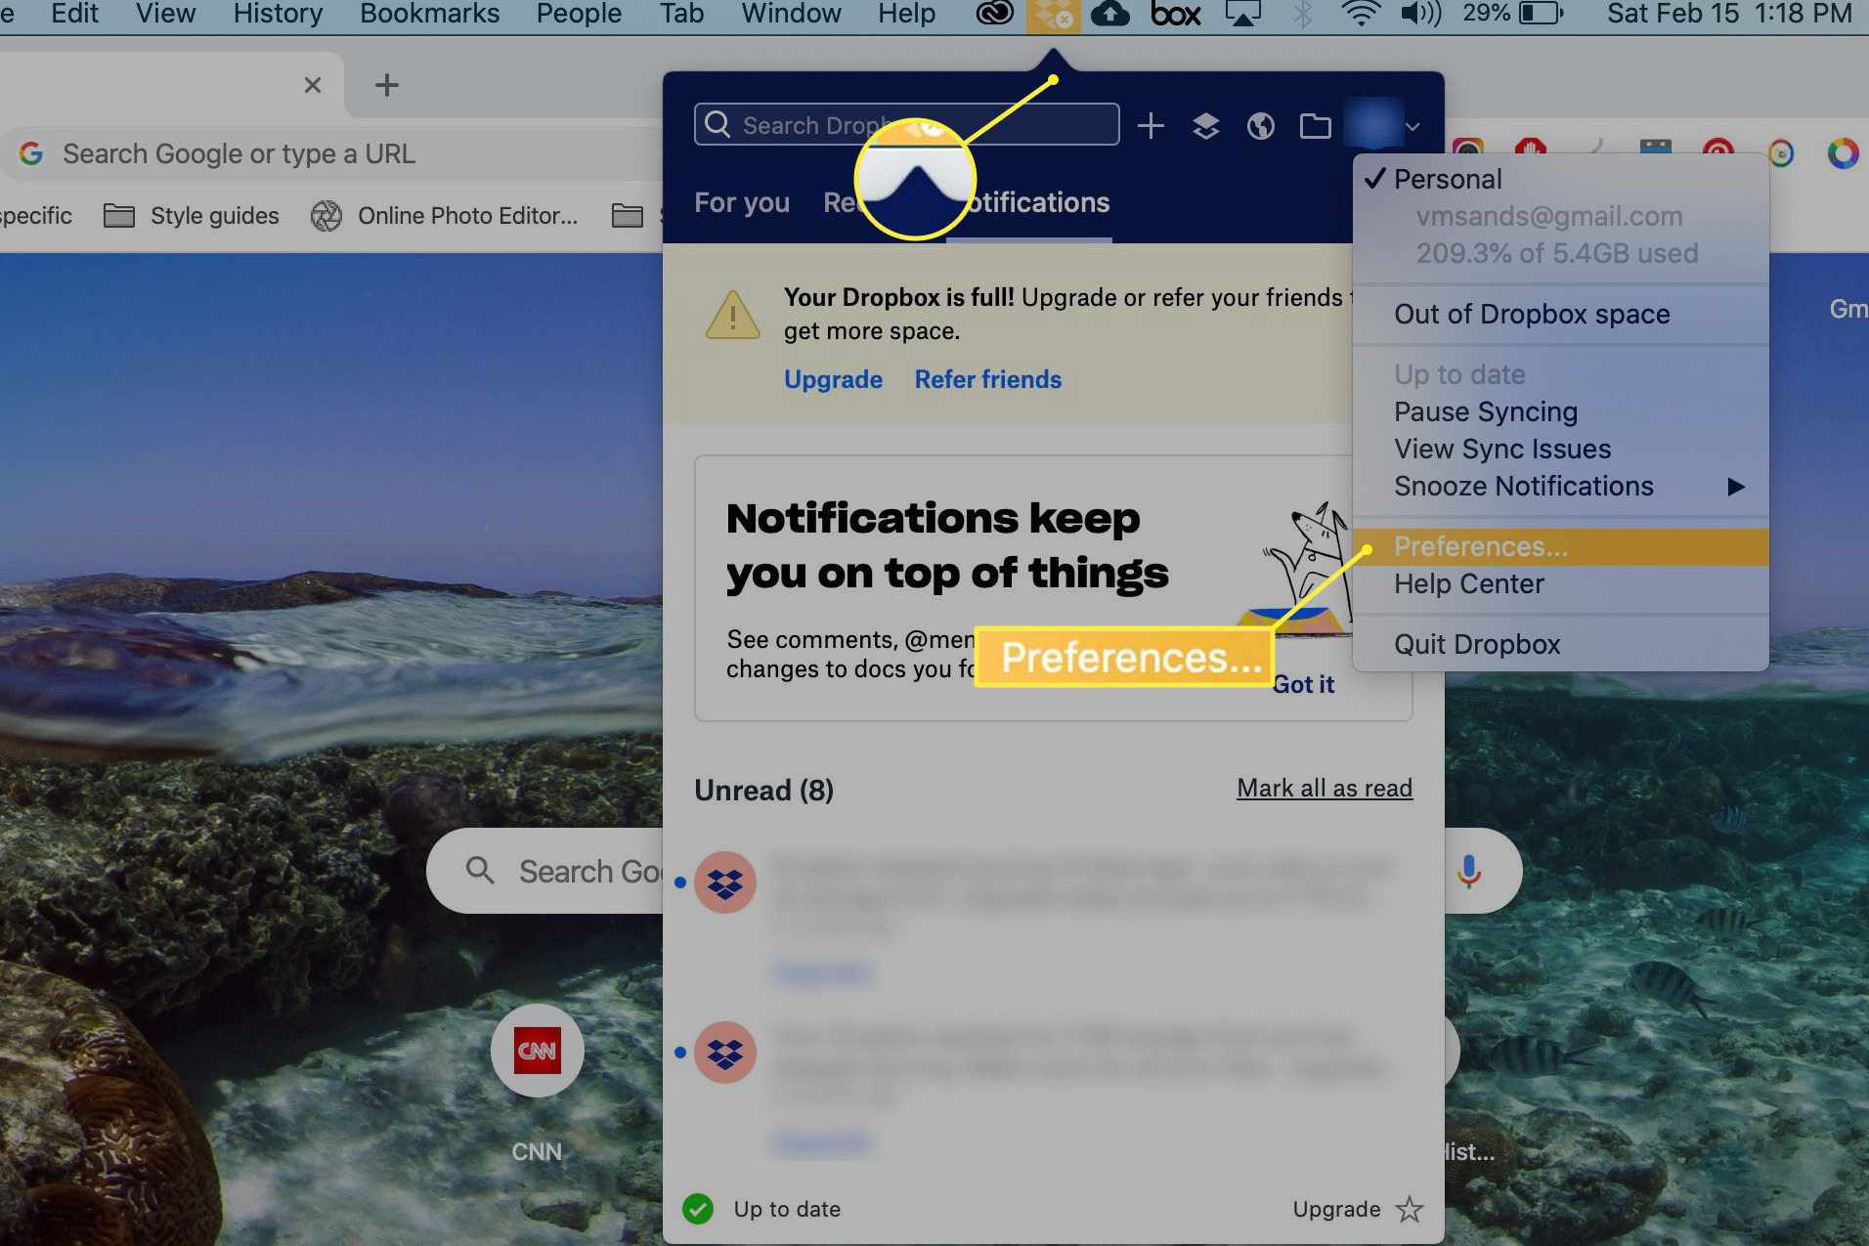Click the second unread notification's Dropbox icon
Viewport: 1869px width, 1246px height.
point(724,1053)
